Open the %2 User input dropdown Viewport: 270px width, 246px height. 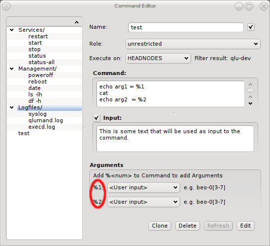[x=143, y=202]
